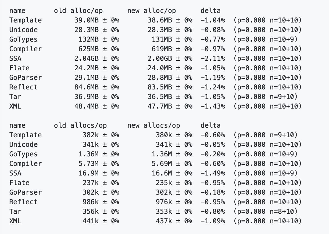Click the -1.49% delta value
Image resolution: width=329 pixels, height=234 pixels.
[x=213, y=173]
